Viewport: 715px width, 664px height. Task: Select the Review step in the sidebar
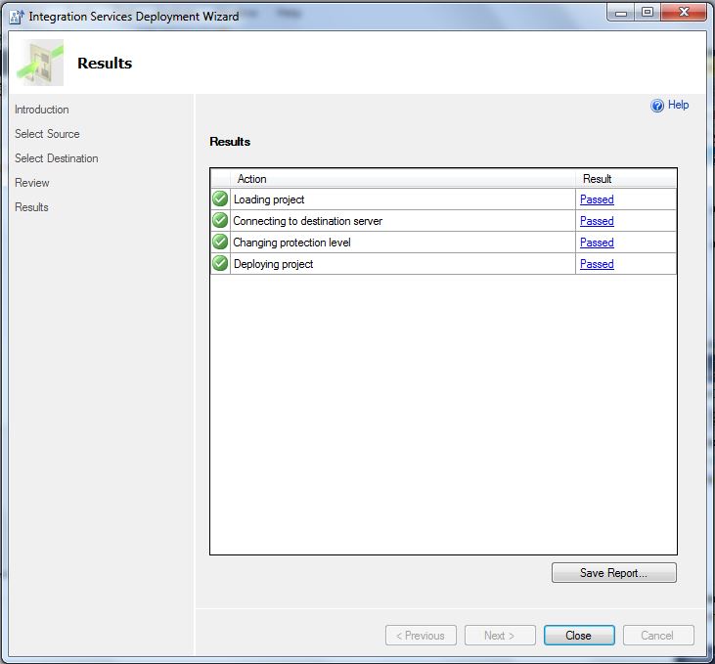pos(32,183)
